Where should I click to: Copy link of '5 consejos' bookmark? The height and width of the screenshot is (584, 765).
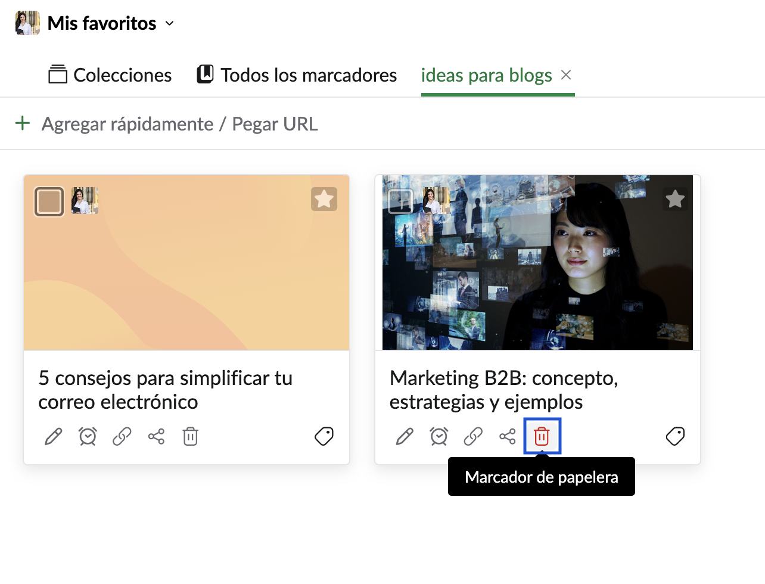point(122,437)
